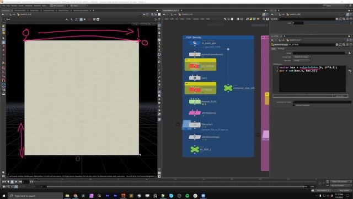Click the Windows Start button

click(4, 196)
